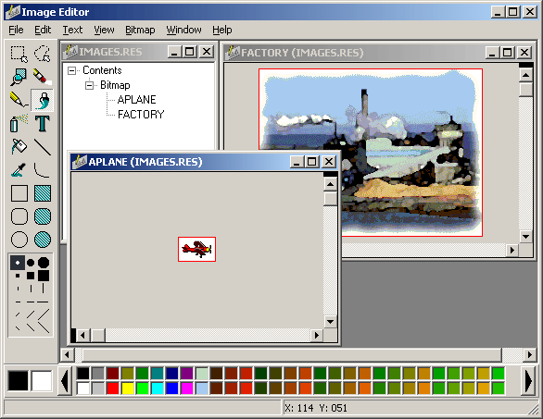Maximize the IMAGES.RES window
Viewport: 543px width, 419px height.
190,52
